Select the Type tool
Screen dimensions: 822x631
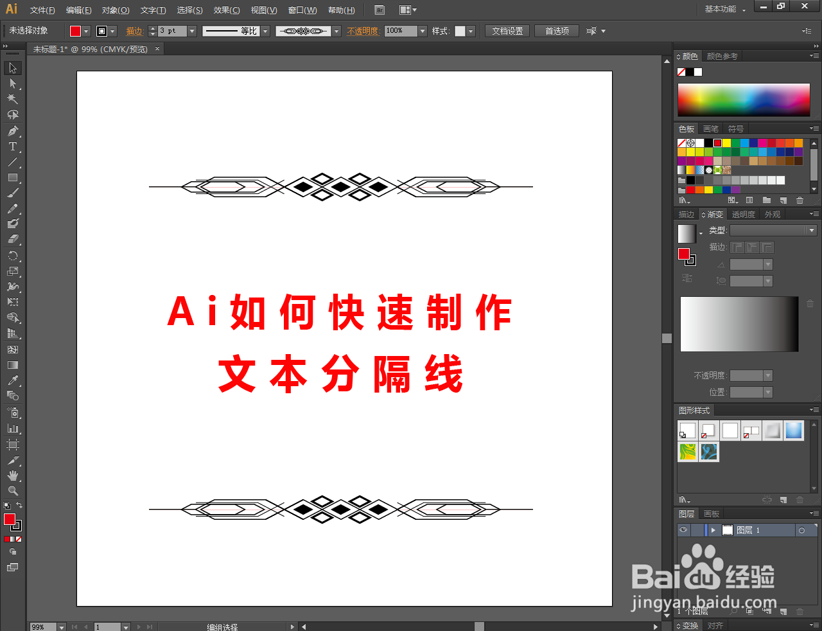12,146
